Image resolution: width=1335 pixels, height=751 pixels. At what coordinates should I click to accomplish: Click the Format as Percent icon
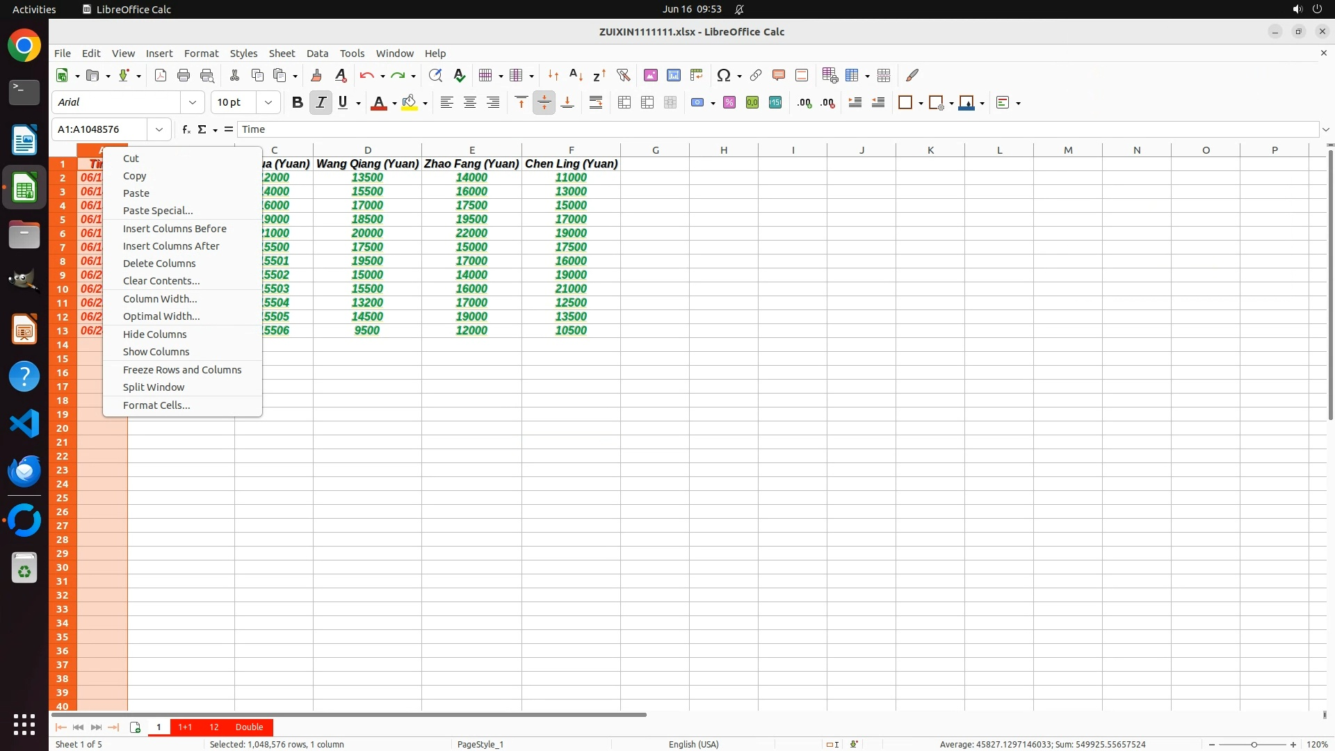click(729, 103)
